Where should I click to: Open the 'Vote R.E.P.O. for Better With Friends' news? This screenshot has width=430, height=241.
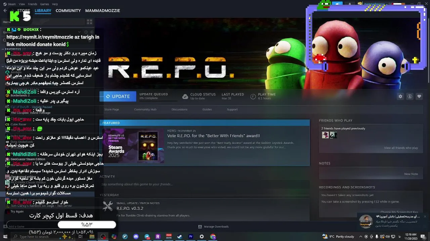[x=214, y=136]
